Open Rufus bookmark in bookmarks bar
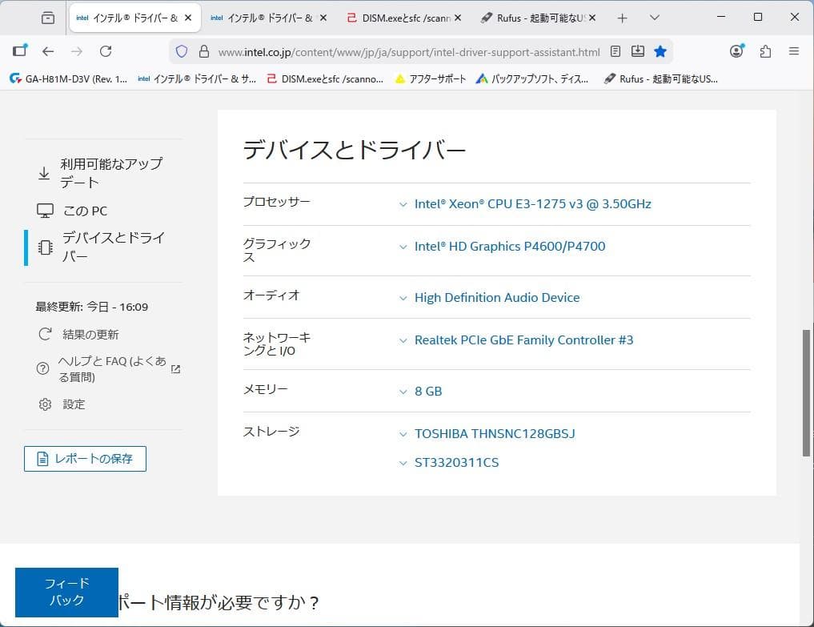Viewport: 814px width, 627px height. point(661,79)
